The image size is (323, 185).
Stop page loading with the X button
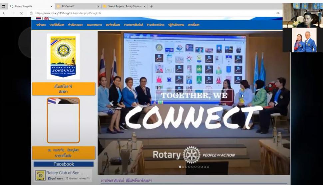21,13
